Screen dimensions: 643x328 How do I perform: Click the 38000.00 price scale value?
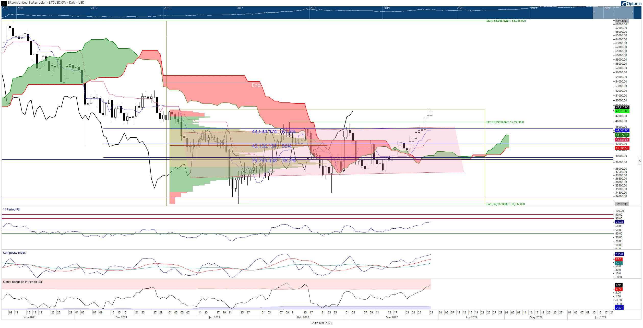621,169
